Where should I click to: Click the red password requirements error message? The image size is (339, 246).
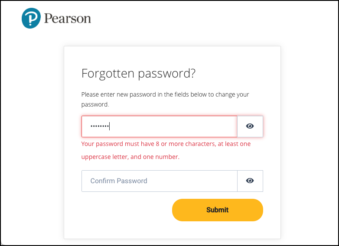click(166, 150)
